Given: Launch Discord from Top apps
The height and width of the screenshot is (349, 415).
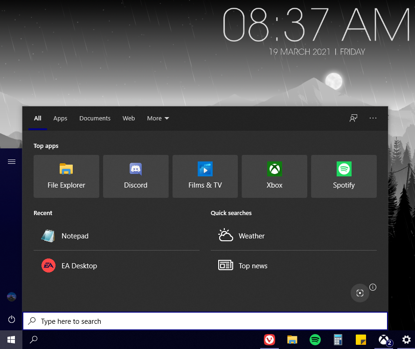Looking at the screenshot, I should click(x=136, y=176).
